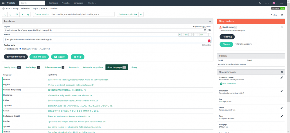Edit Labels with the pencil icon
Viewport: 290px width, 133px height.
click(281, 108)
